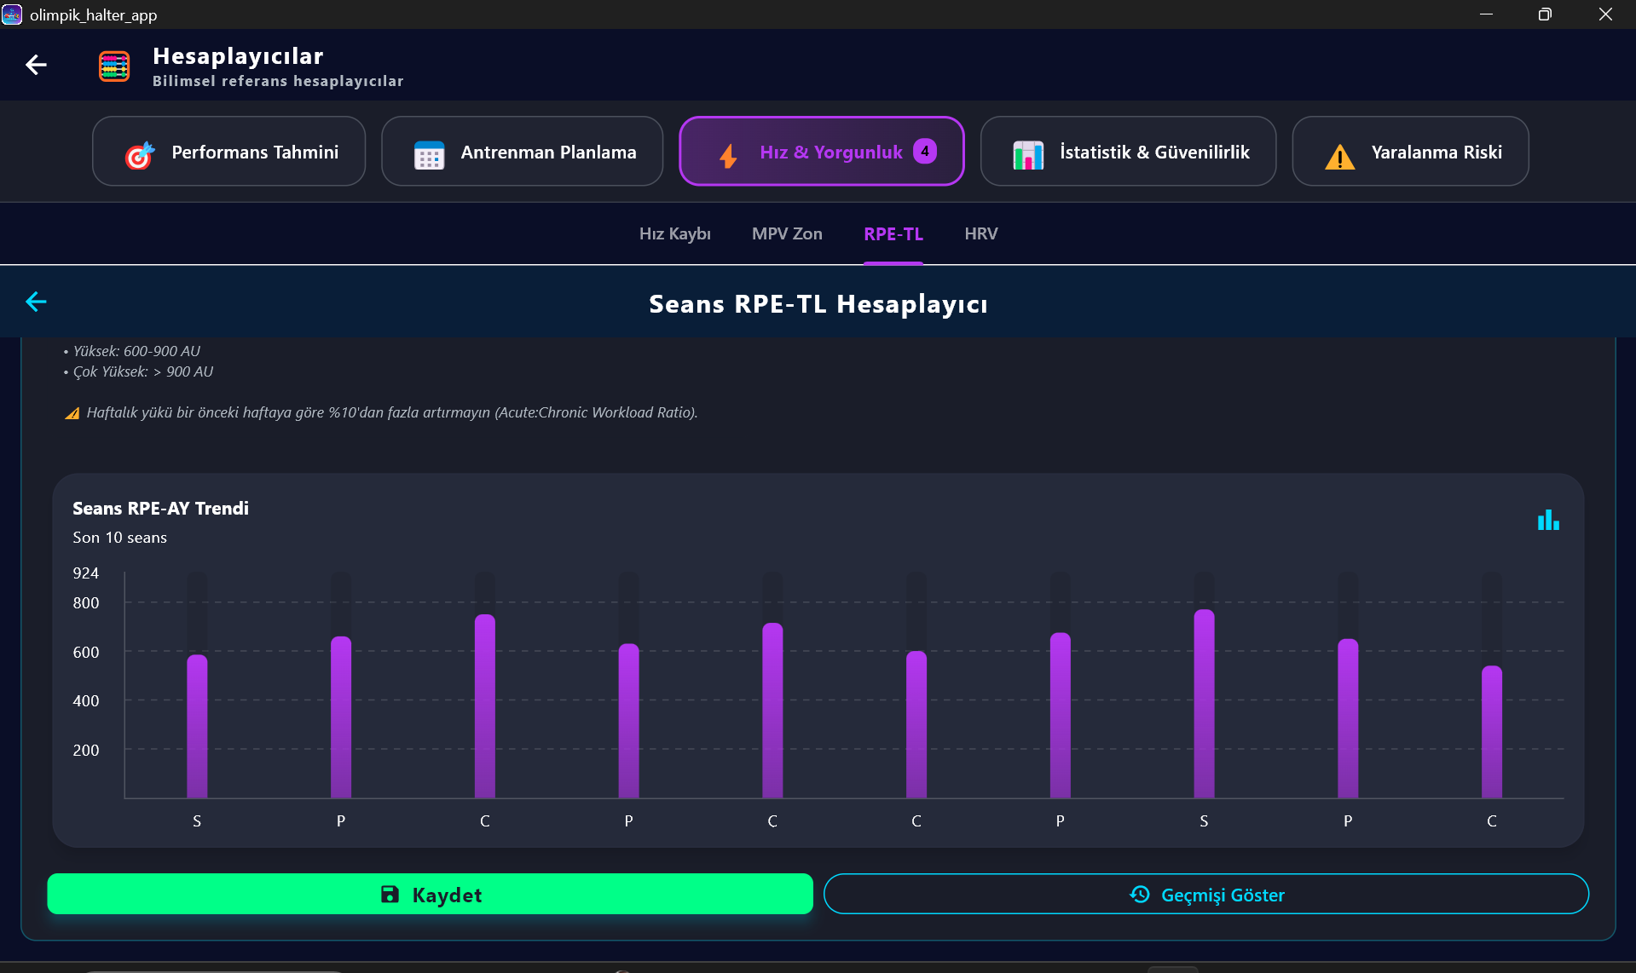Switch to the Hız Kaybı tab

pyautogui.click(x=674, y=233)
